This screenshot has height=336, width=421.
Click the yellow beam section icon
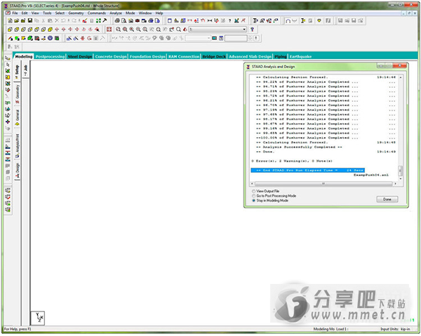coord(303,20)
